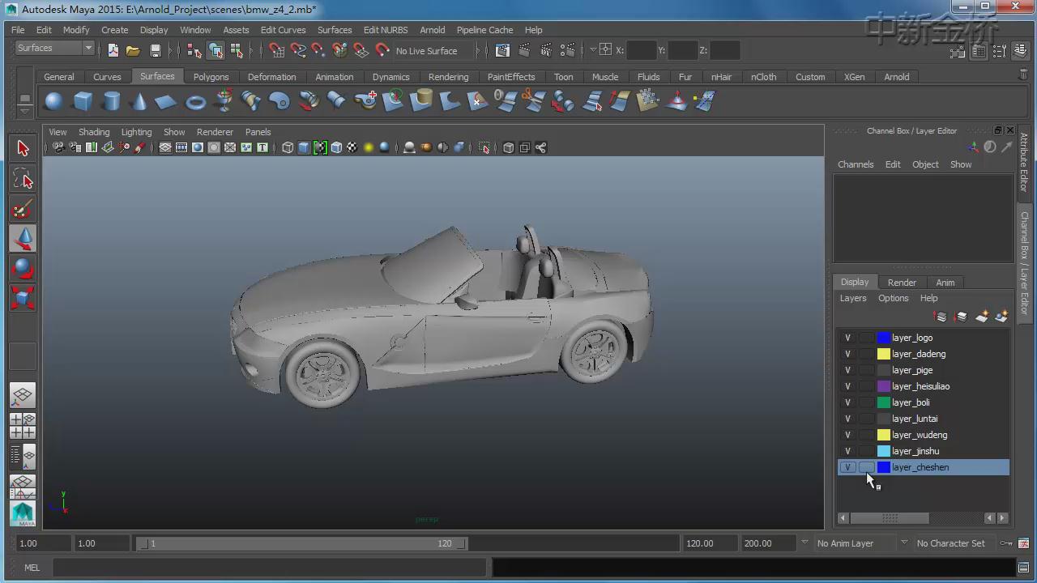Image resolution: width=1037 pixels, height=583 pixels.
Task: Open the Shading viewport menu
Action: (x=94, y=132)
